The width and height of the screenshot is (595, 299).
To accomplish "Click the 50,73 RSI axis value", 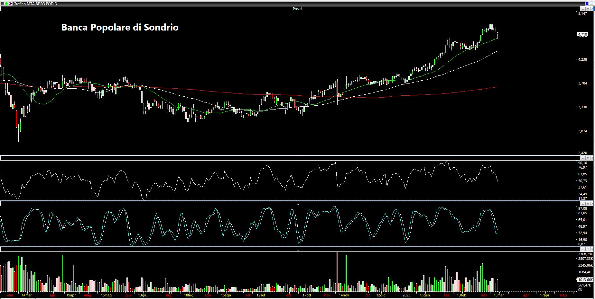I will pos(583,181).
